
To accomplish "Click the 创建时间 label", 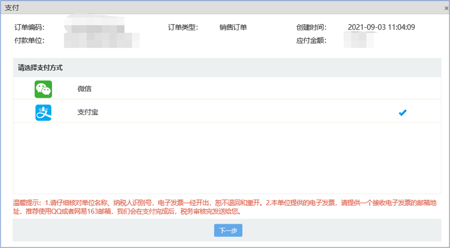I will 311,27.
